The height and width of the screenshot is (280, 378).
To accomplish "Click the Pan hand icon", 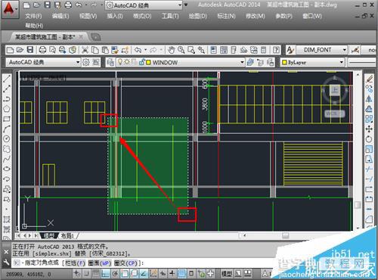I will tap(172, 50).
